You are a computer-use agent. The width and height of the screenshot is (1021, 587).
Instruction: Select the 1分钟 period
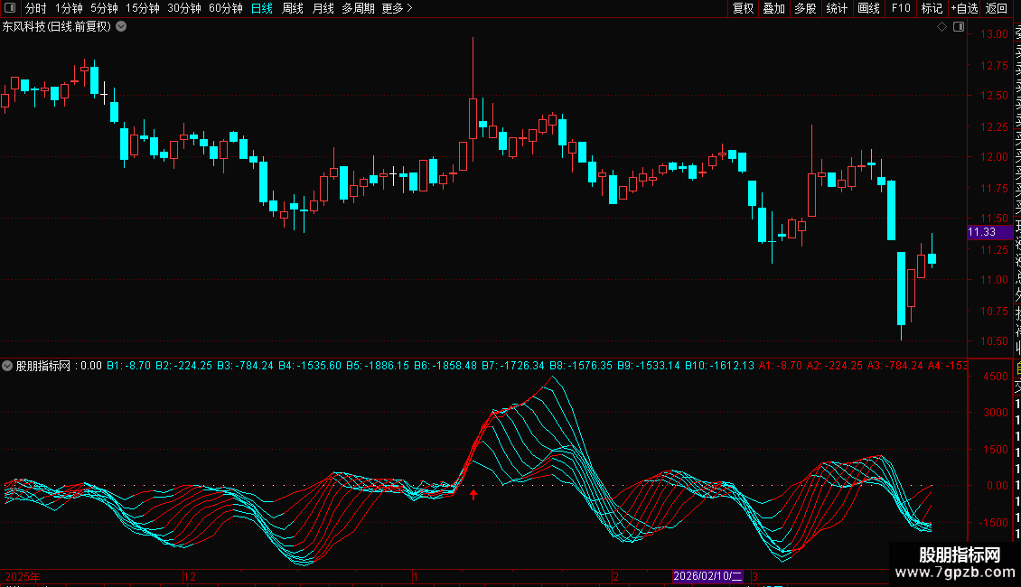(69, 8)
